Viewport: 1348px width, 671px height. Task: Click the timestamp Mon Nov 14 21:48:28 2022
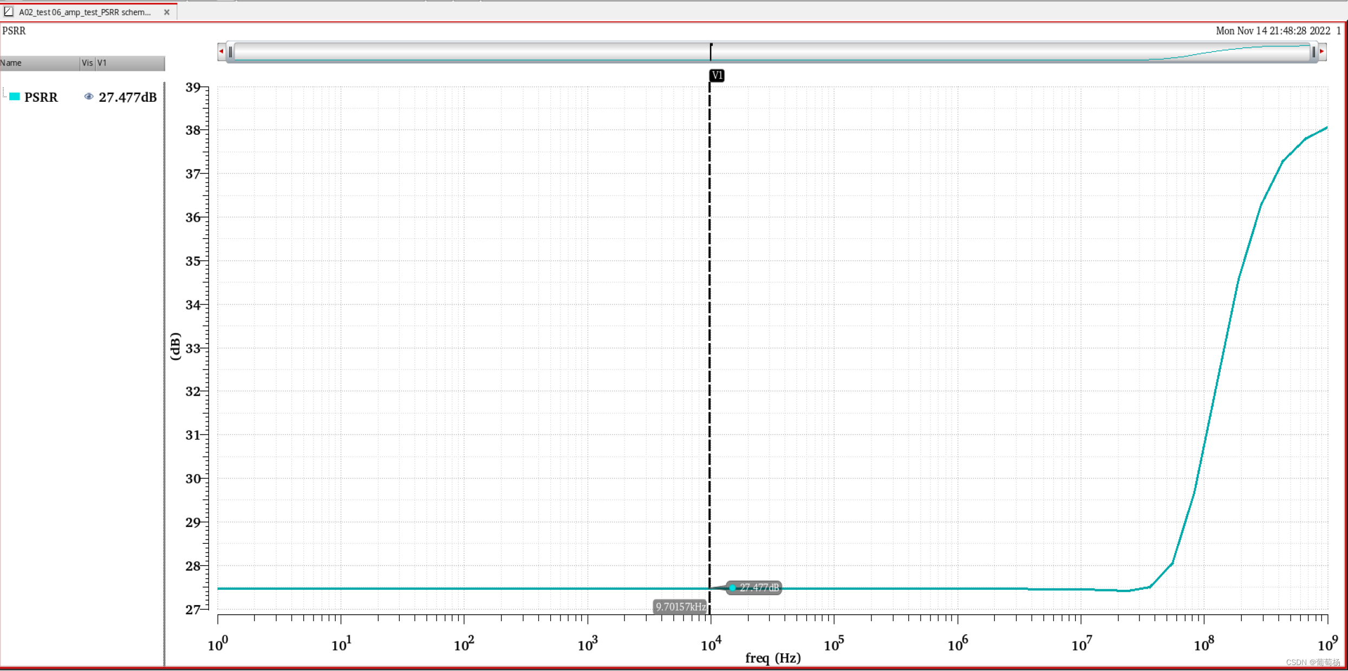[1273, 31]
